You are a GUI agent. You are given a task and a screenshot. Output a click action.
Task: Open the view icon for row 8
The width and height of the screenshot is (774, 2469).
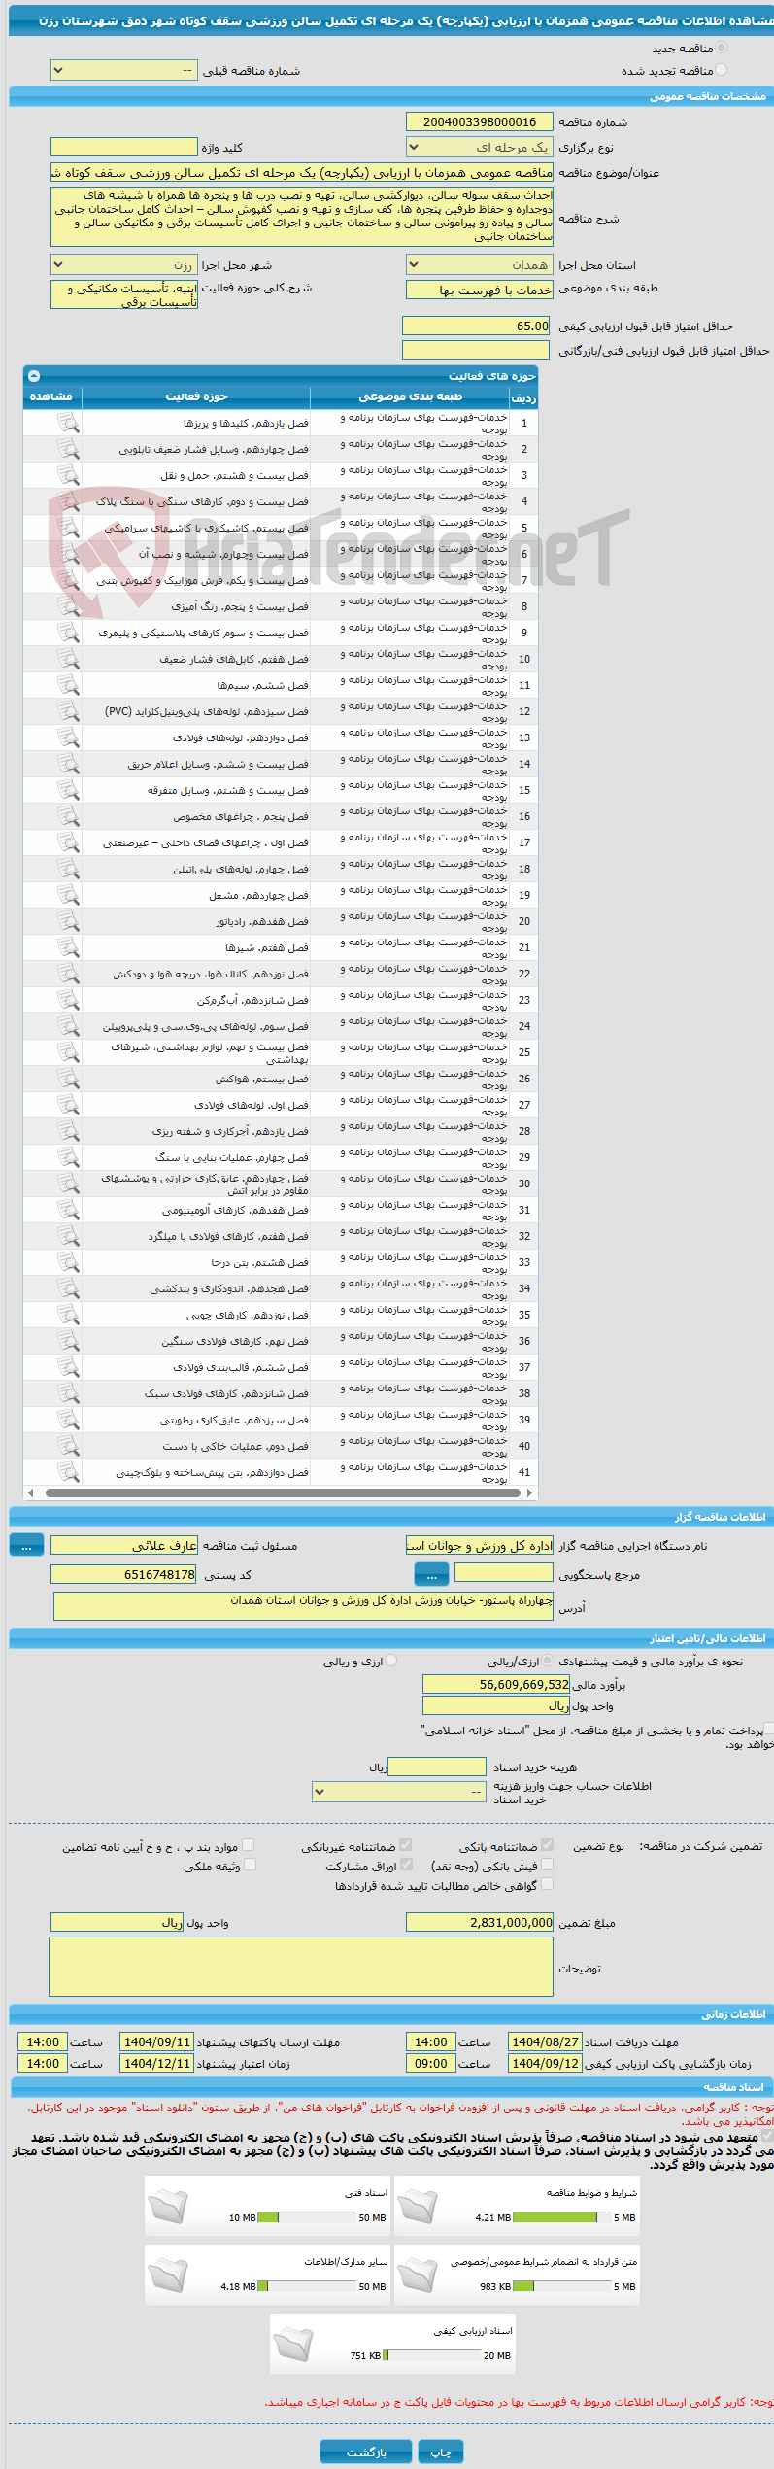[x=67, y=606]
